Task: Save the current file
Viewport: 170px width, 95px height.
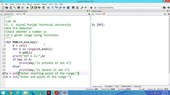Action: pos(11,8)
